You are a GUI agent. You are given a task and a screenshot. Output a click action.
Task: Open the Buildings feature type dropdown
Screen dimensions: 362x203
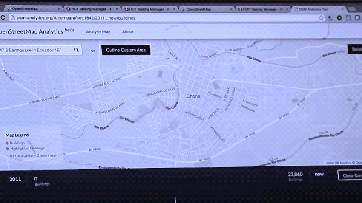coord(355,49)
